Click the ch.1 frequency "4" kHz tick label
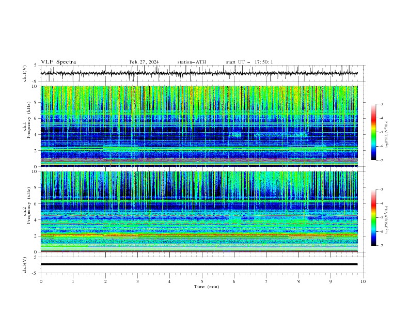409x316 pixels. (x=37, y=135)
